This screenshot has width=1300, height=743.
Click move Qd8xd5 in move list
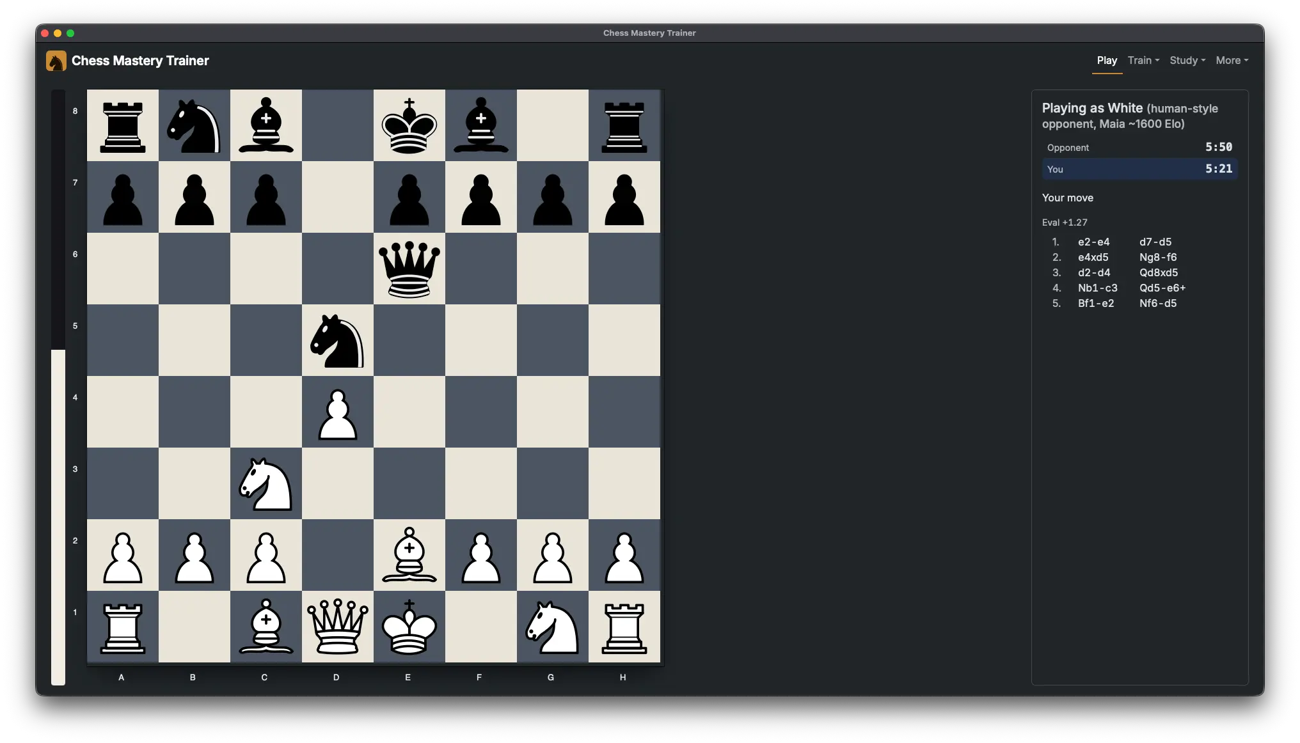tap(1159, 272)
